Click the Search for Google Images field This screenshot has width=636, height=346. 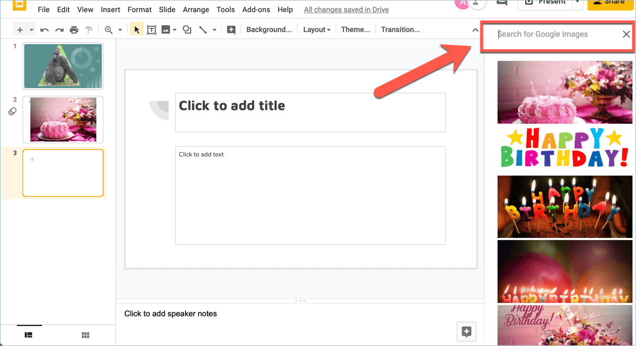(x=545, y=34)
